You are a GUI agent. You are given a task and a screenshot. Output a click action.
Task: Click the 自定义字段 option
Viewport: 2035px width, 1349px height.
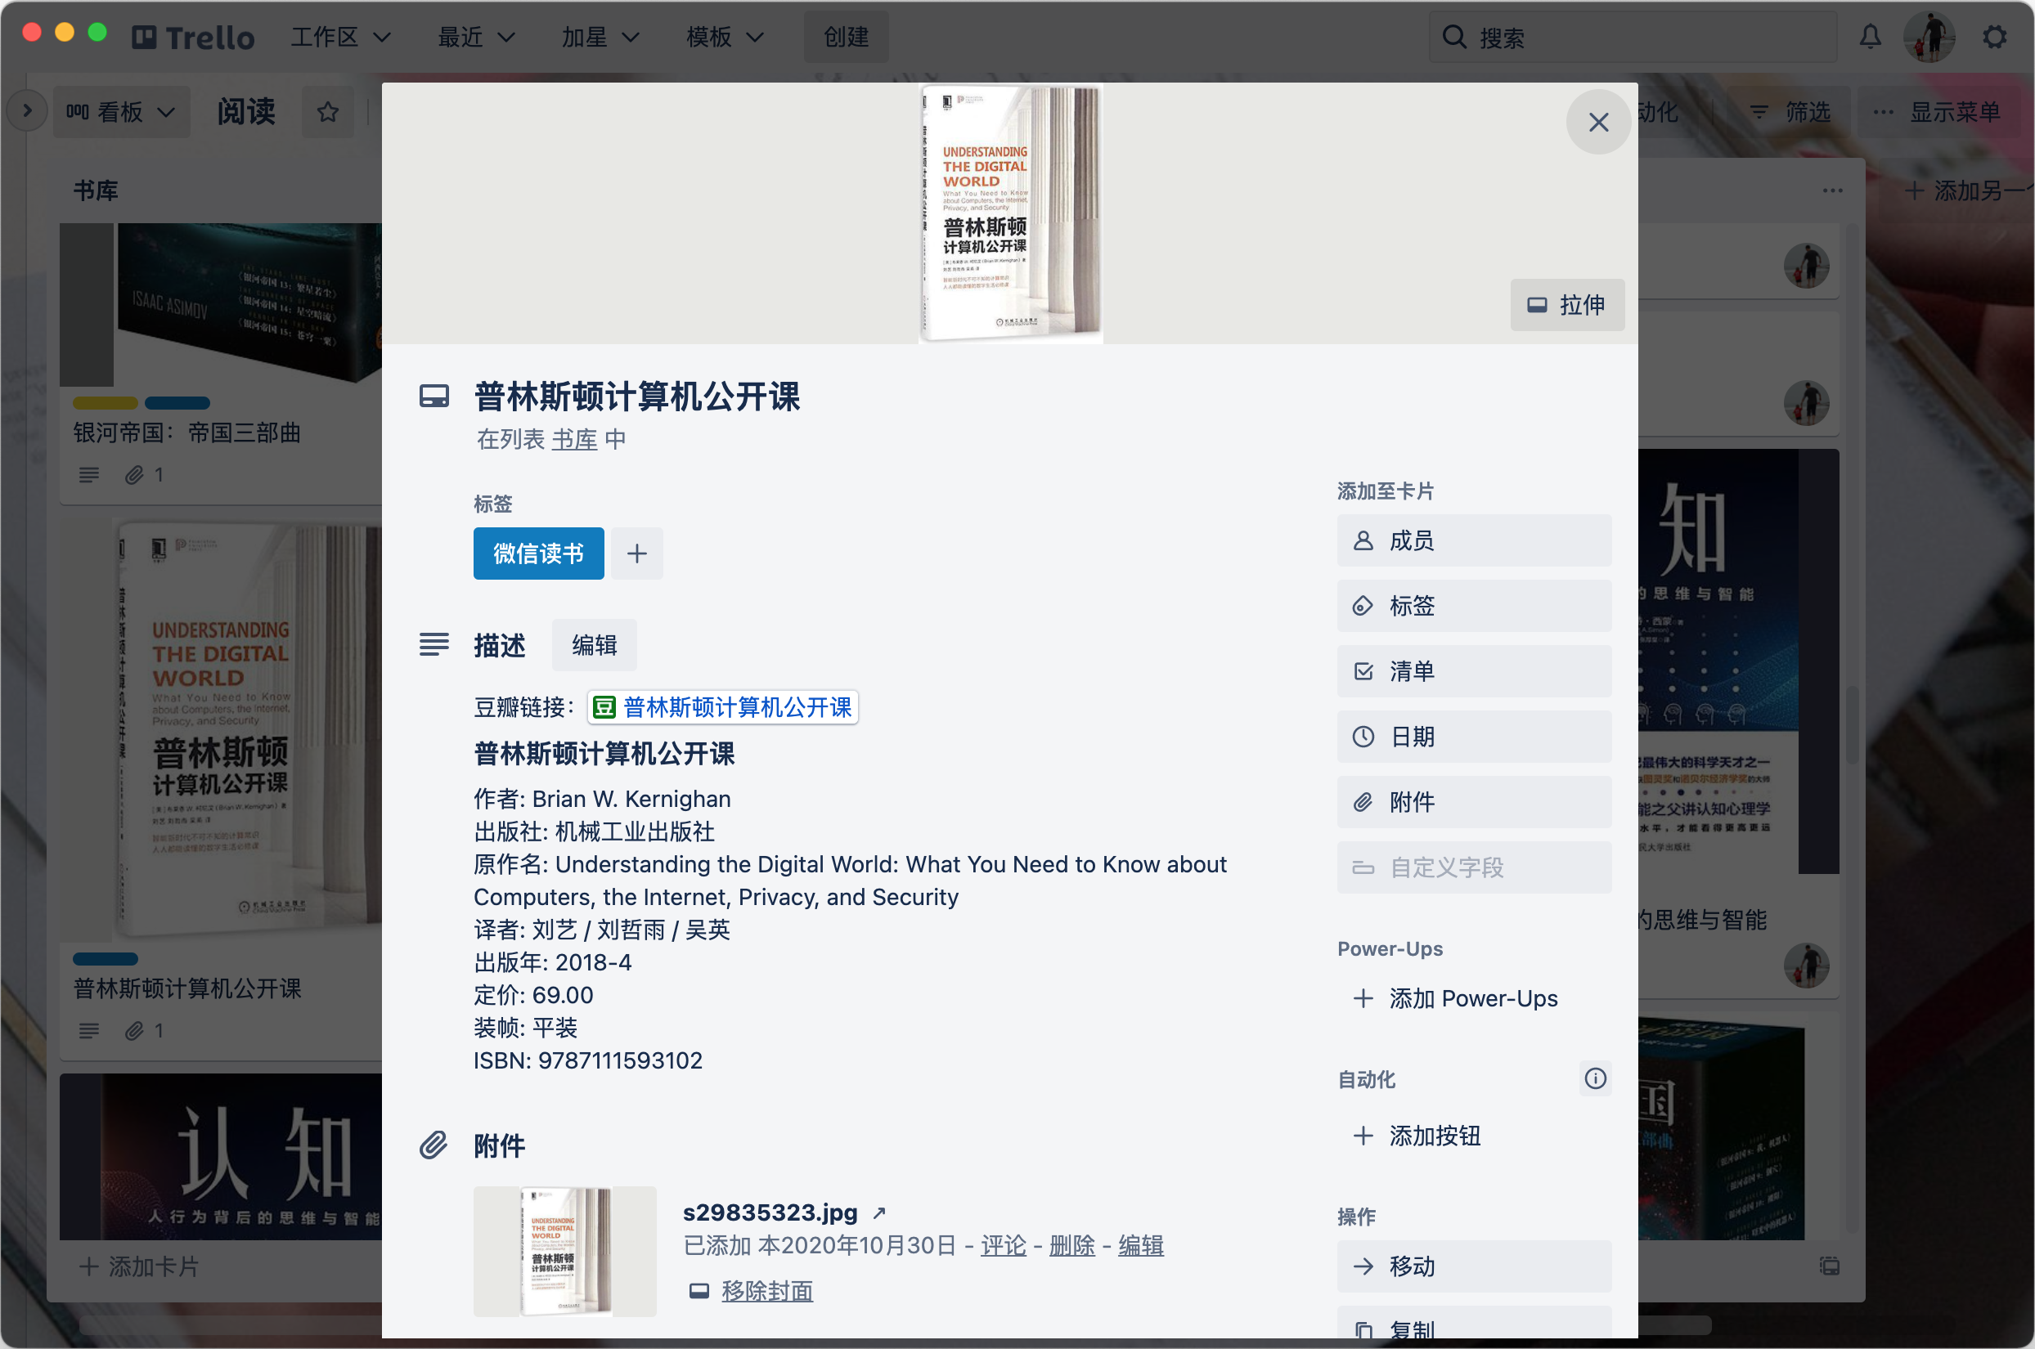coord(1473,867)
